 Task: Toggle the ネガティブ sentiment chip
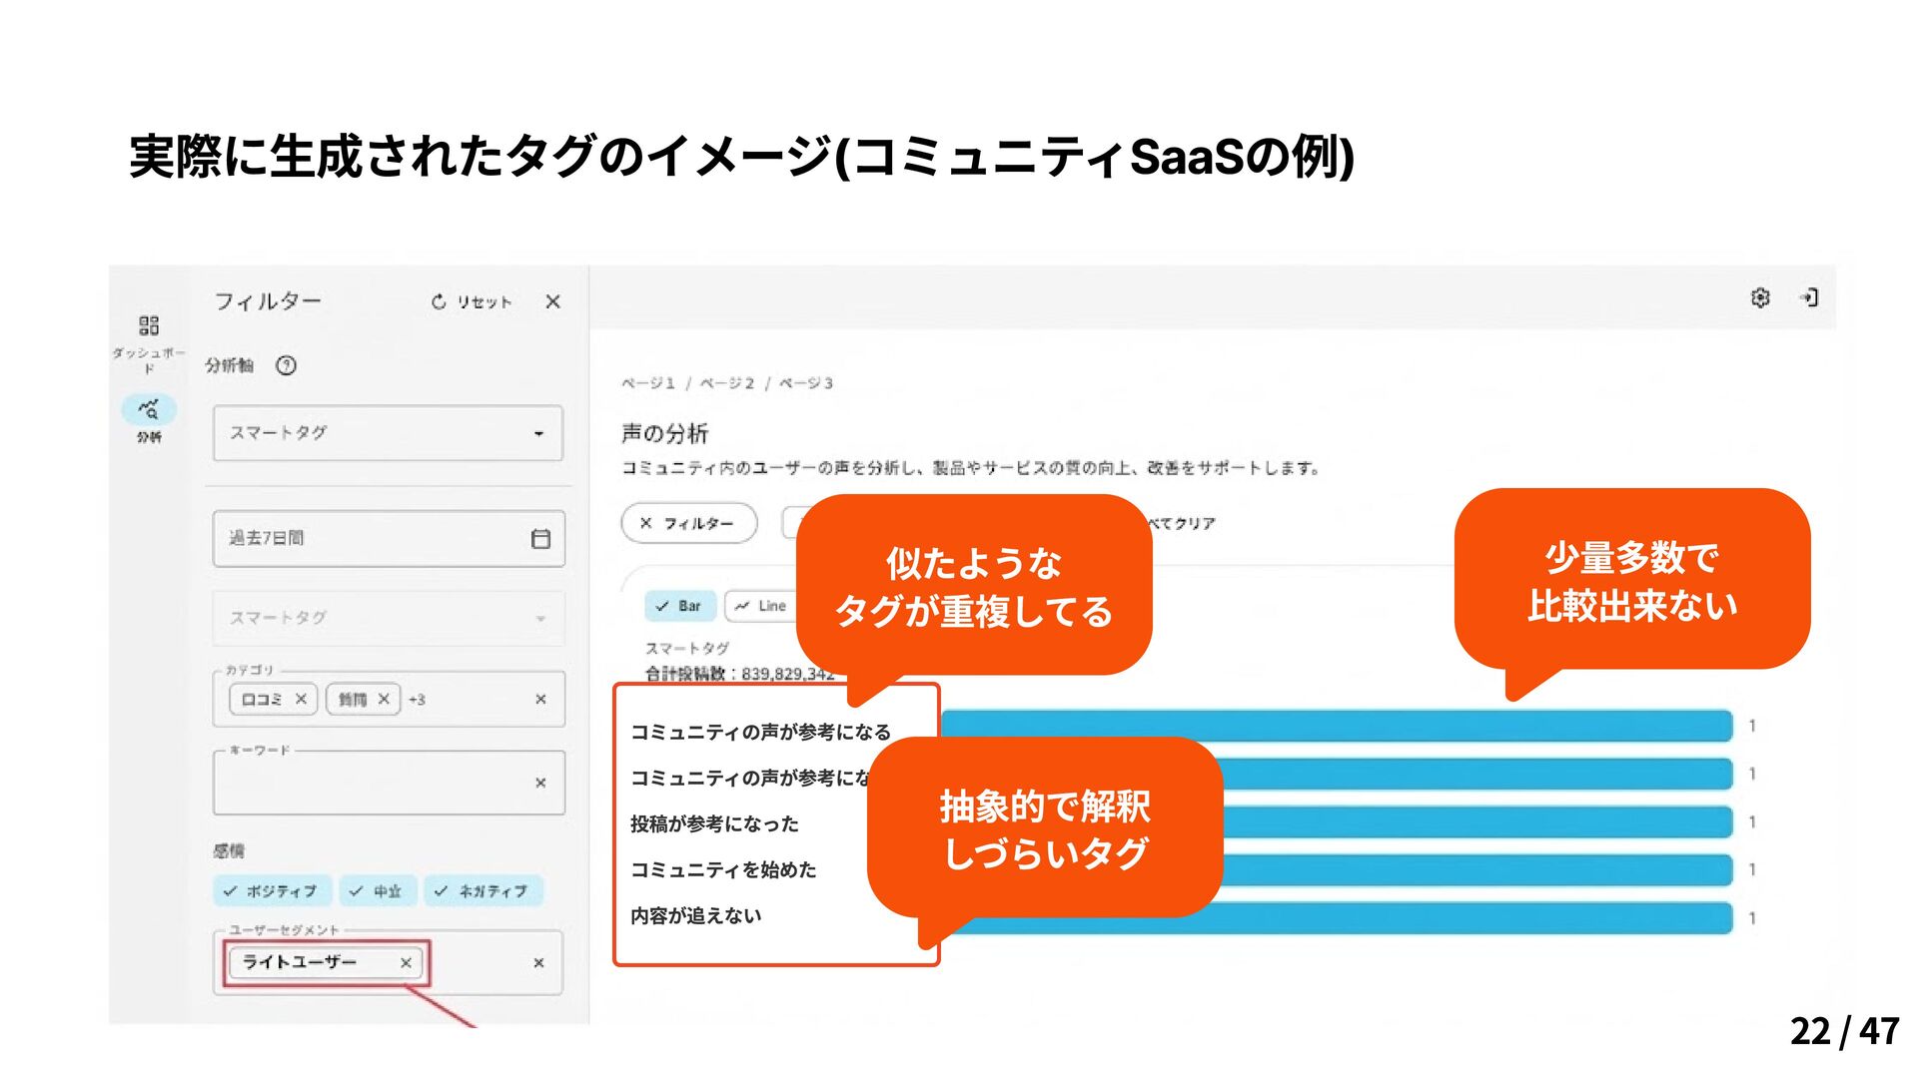(482, 891)
